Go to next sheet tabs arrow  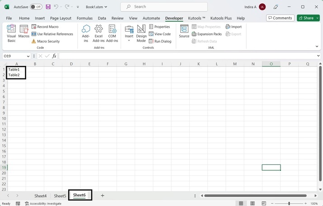pyautogui.click(x=17, y=196)
